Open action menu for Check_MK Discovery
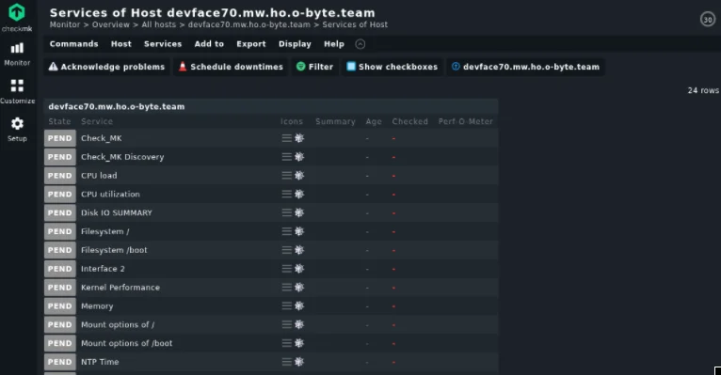Screen dimensions: 721x375 [286, 157]
